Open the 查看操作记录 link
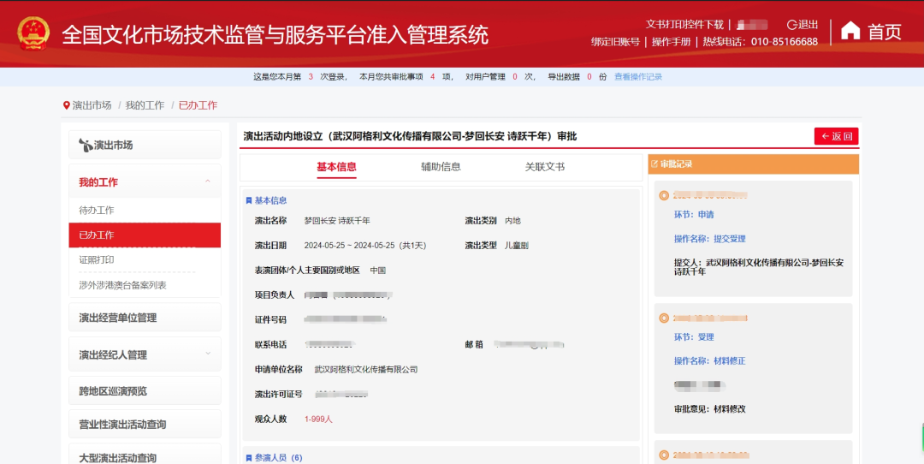 (x=637, y=77)
